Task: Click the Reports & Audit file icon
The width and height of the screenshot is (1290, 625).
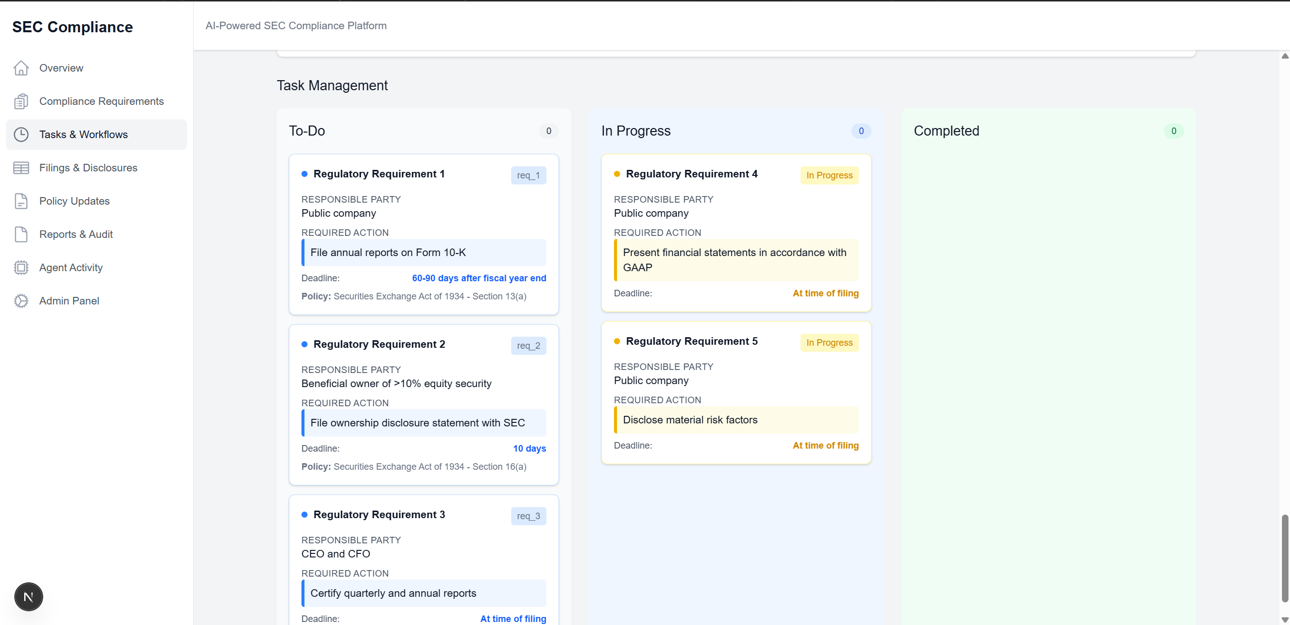Action: 21,234
